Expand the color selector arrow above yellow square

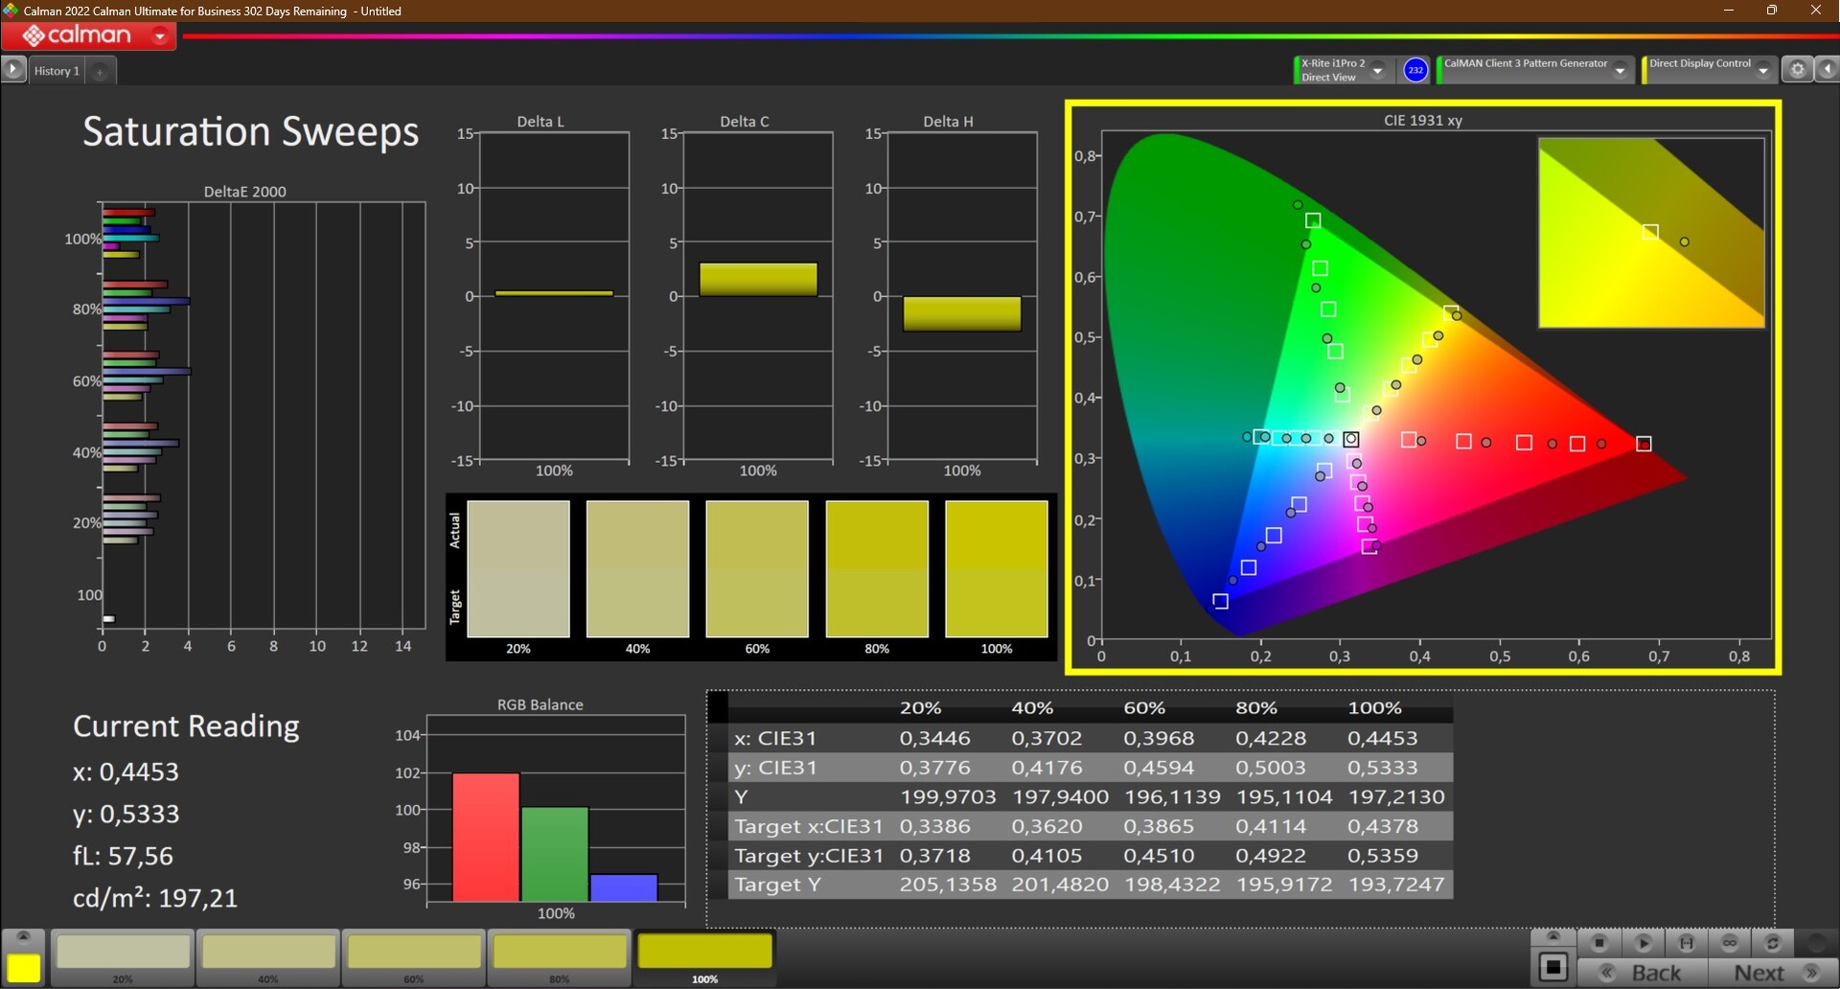click(x=24, y=937)
